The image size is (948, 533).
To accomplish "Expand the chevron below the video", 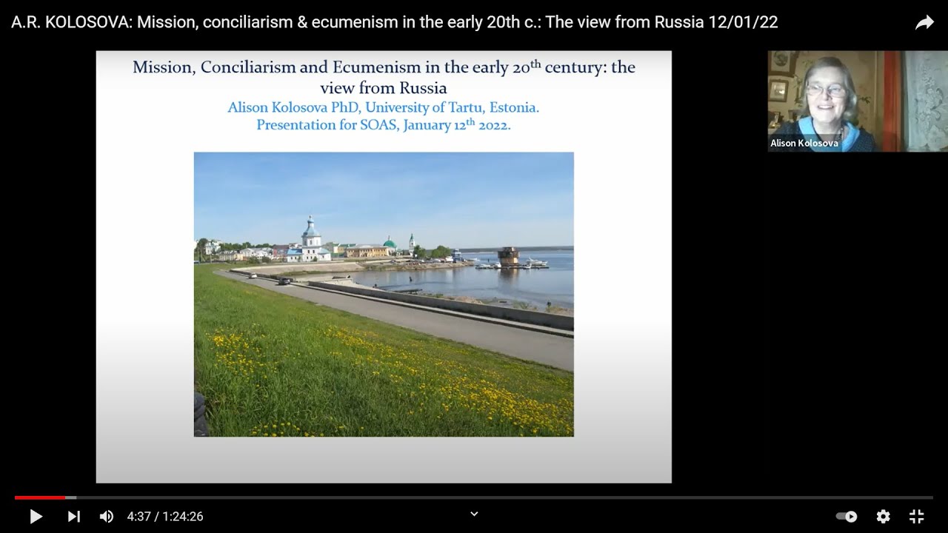I will pyautogui.click(x=474, y=514).
